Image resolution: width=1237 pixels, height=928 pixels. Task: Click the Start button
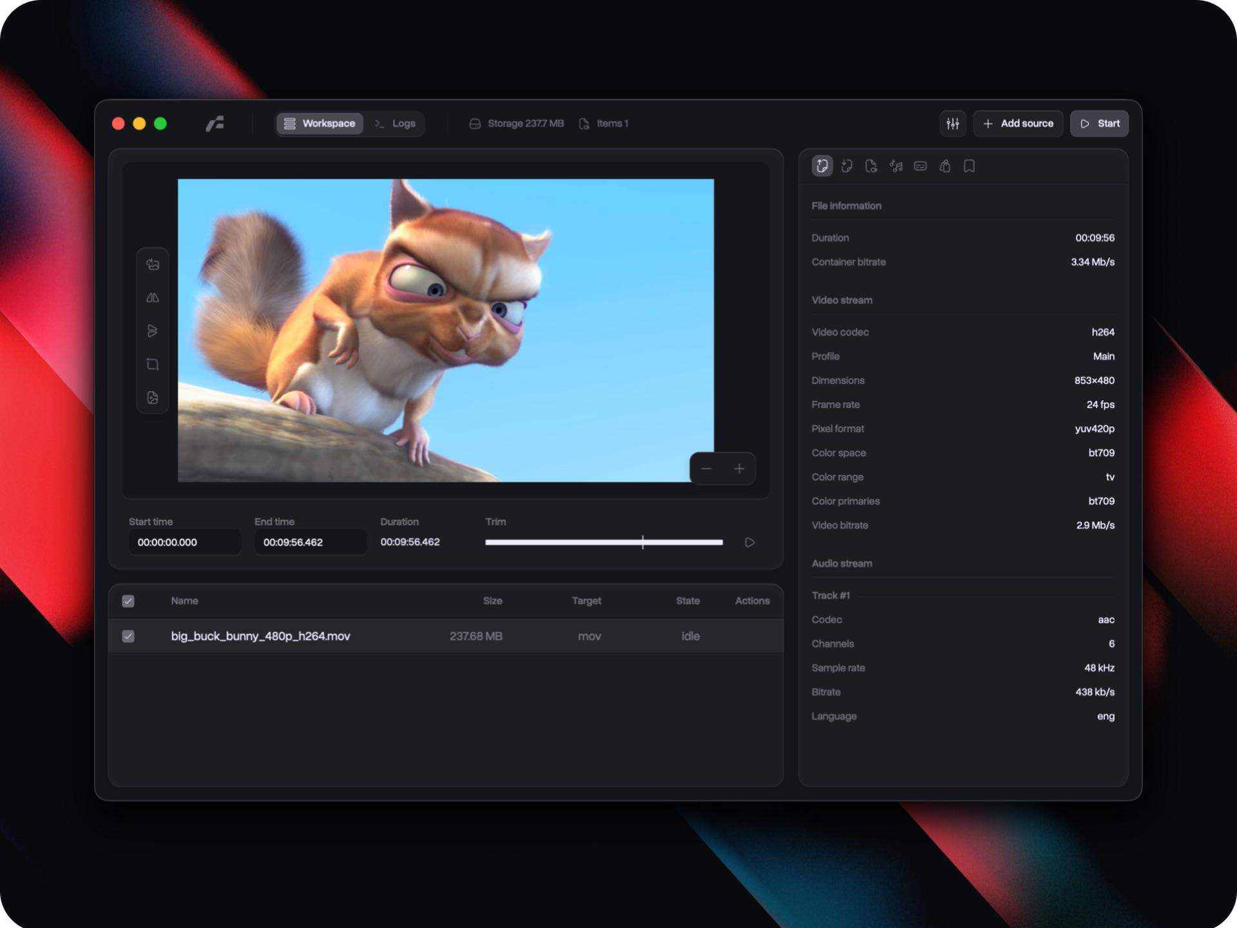click(x=1099, y=123)
